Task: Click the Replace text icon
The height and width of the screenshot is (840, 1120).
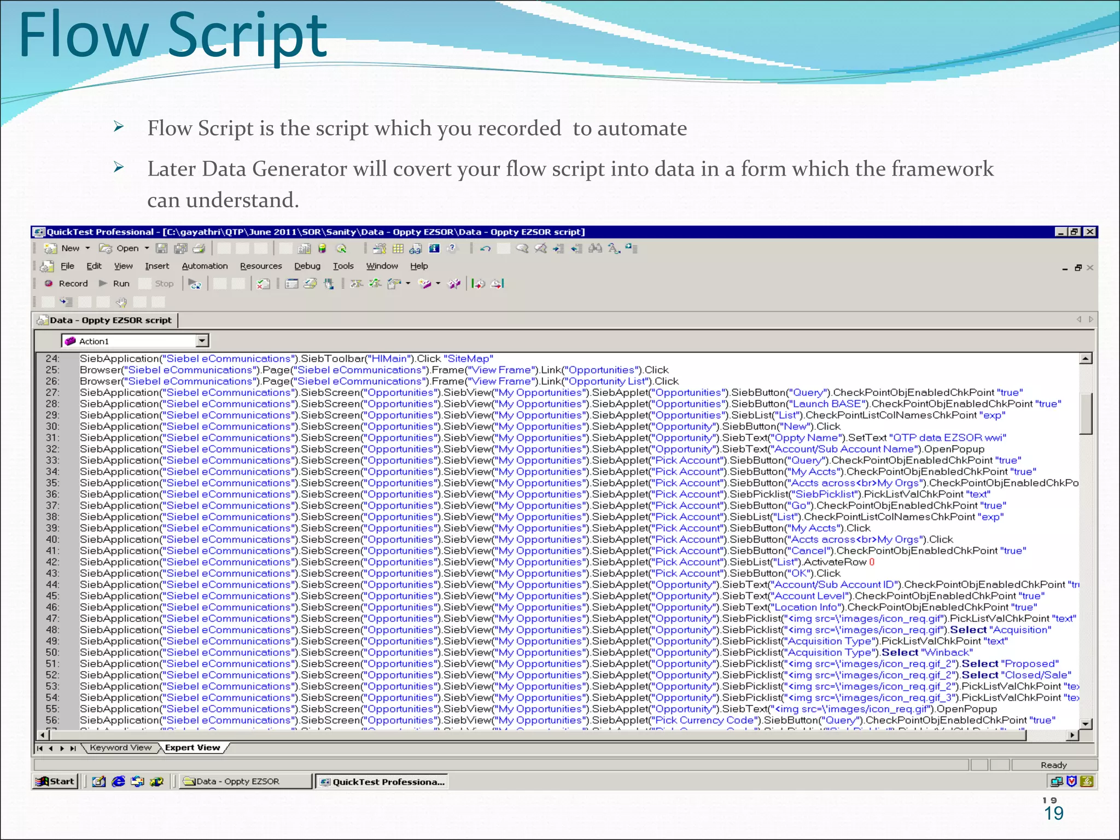Action: point(614,248)
